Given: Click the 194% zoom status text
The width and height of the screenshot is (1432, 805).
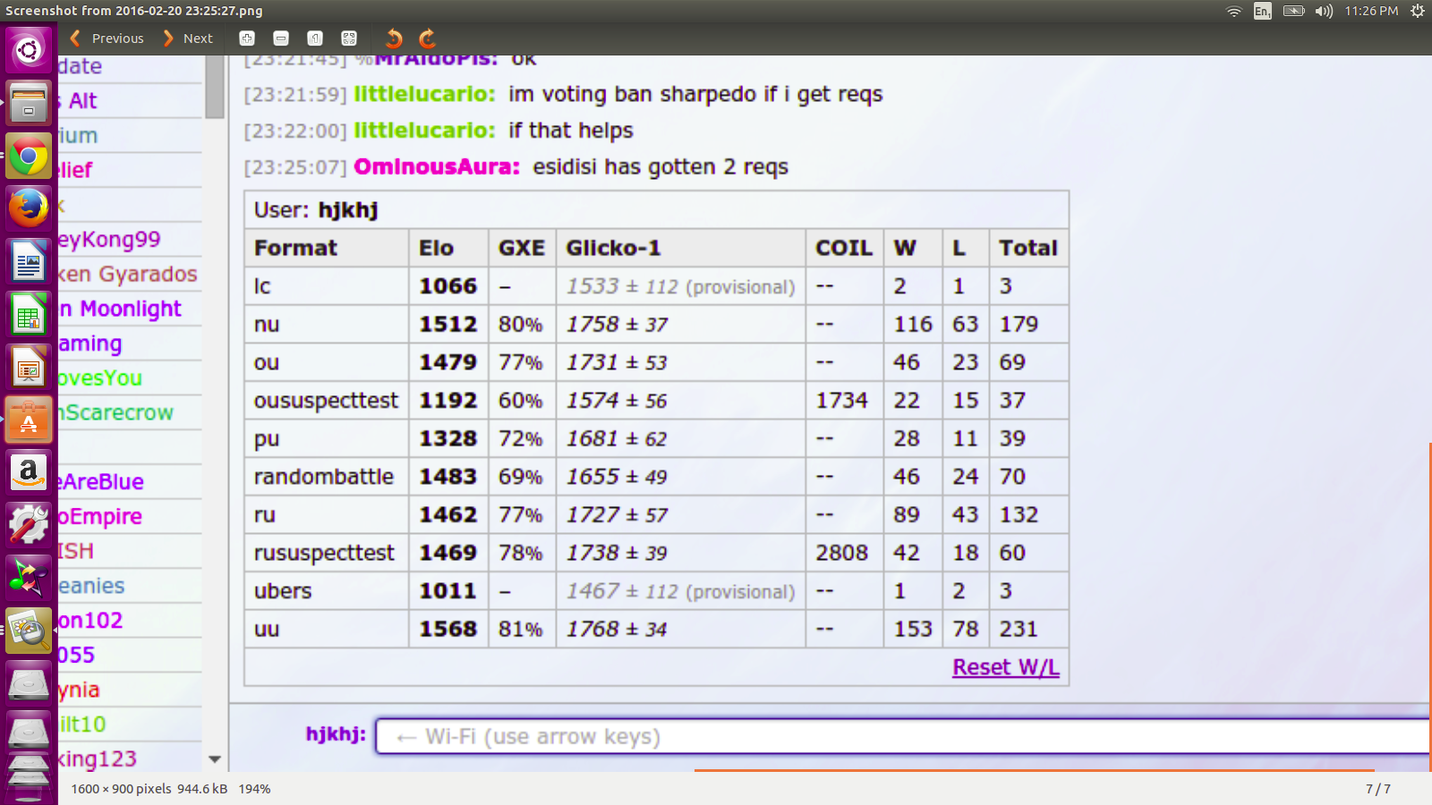Looking at the screenshot, I should tap(254, 789).
